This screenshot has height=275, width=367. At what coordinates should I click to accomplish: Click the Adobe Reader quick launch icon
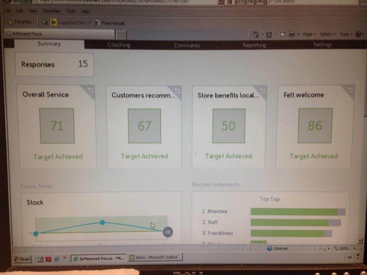[48, 259]
